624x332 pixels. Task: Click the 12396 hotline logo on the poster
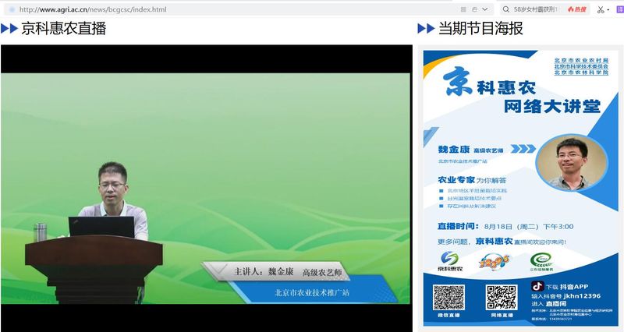tap(494, 261)
